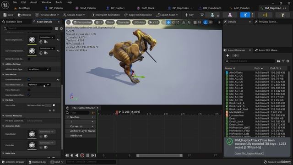Open the Tools menu
This screenshot has width=293, height=165.
[x=59, y=2]
